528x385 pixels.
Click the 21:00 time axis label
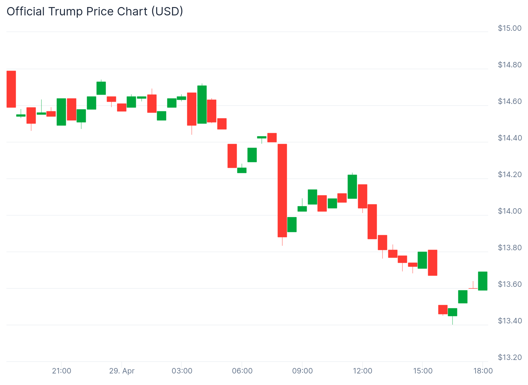(x=61, y=371)
